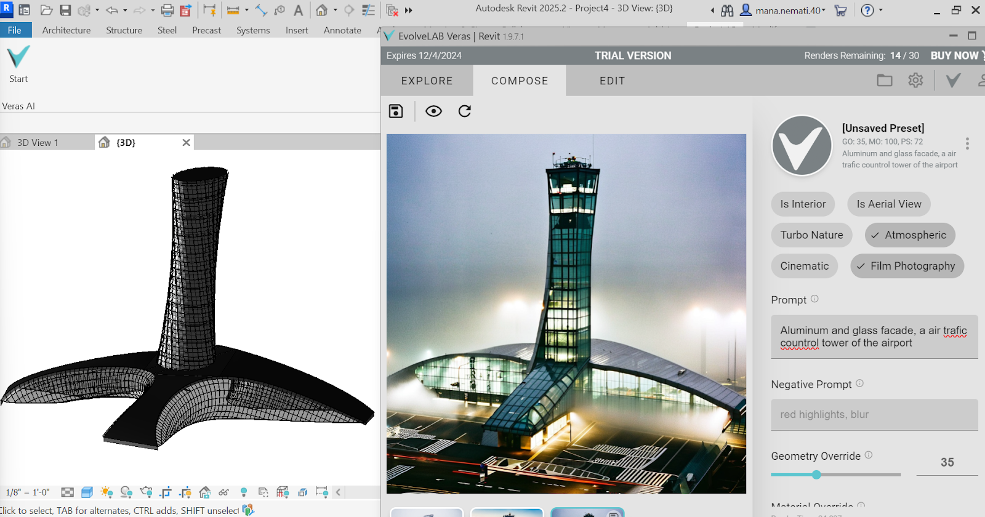
Task: Open the Rendering dialog teapot icon
Action: (x=146, y=492)
